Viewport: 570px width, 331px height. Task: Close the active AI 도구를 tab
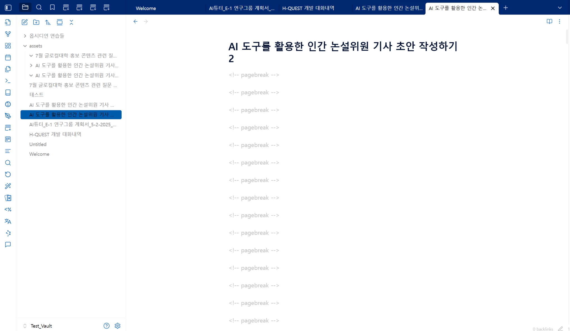tap(493, 8)
